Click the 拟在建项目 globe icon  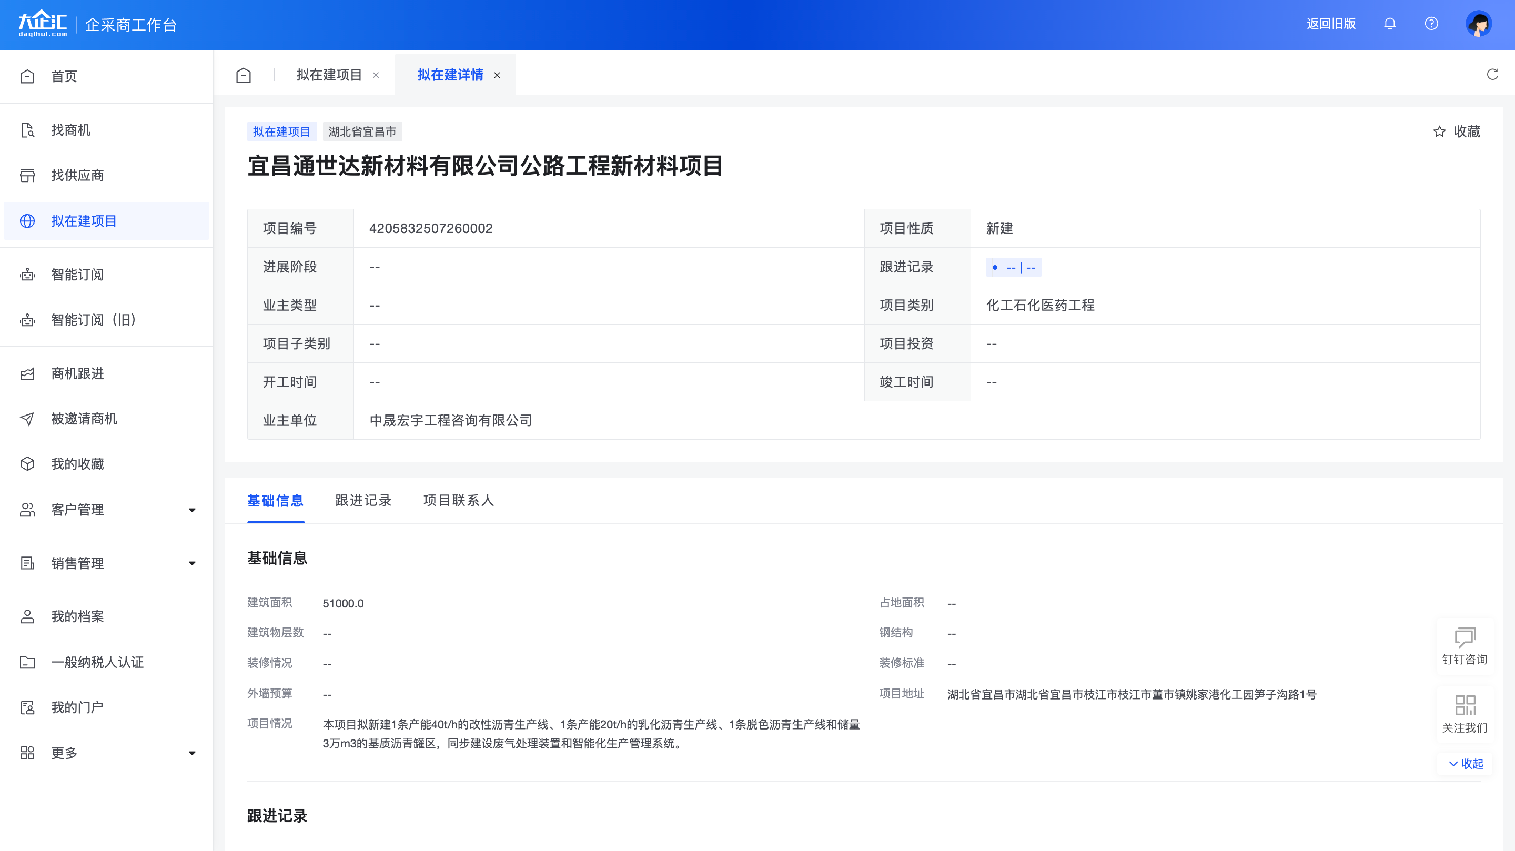pyautogui.click(x=27, y=220)
